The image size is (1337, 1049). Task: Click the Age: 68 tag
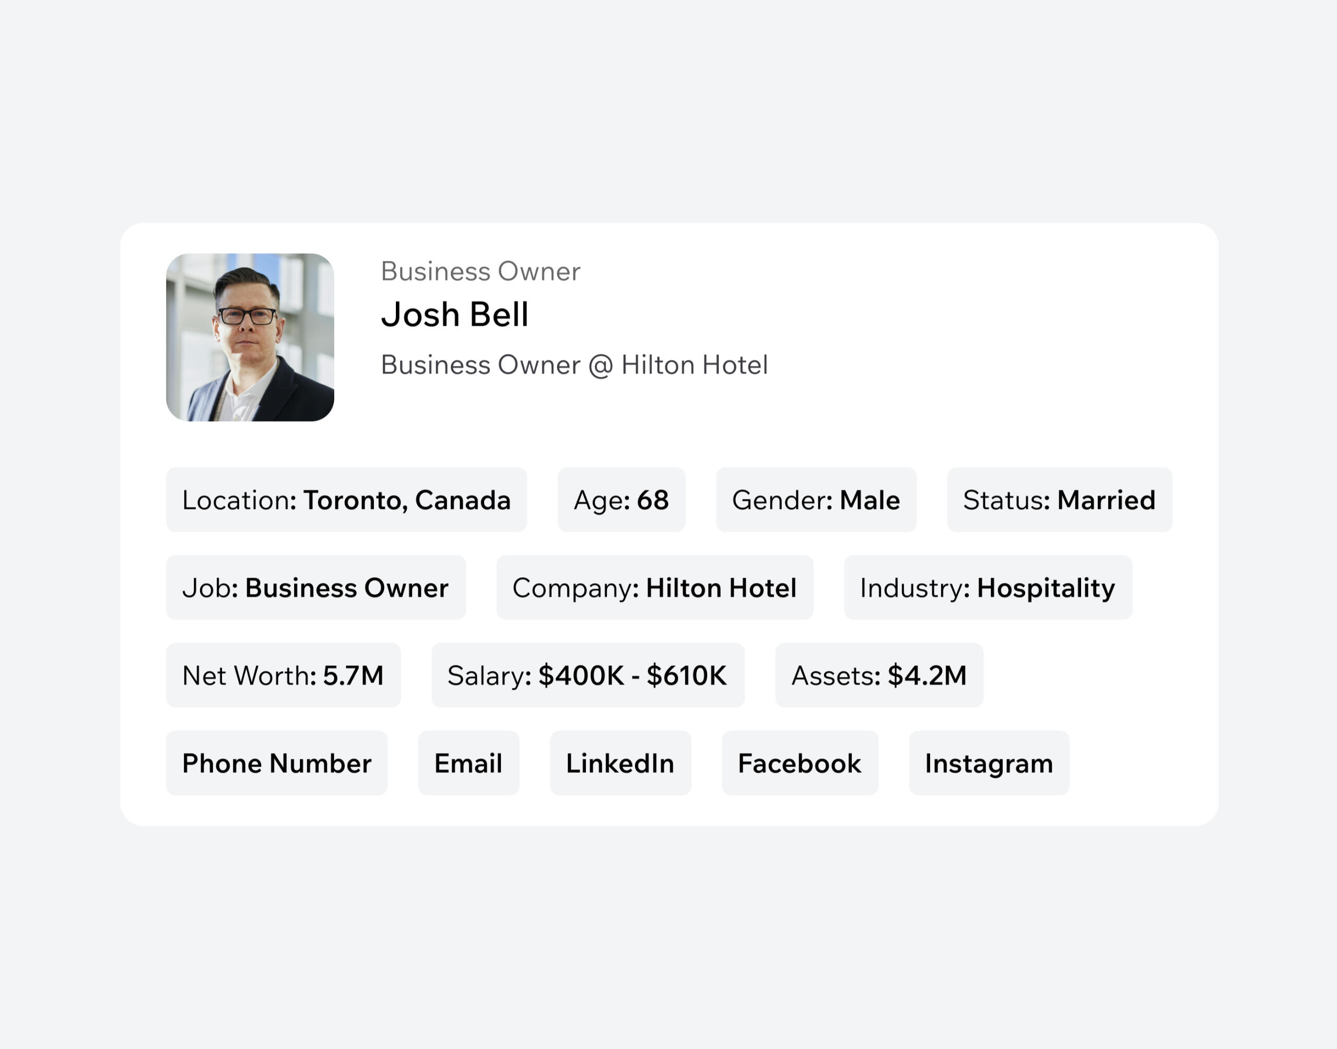[622, 499]
